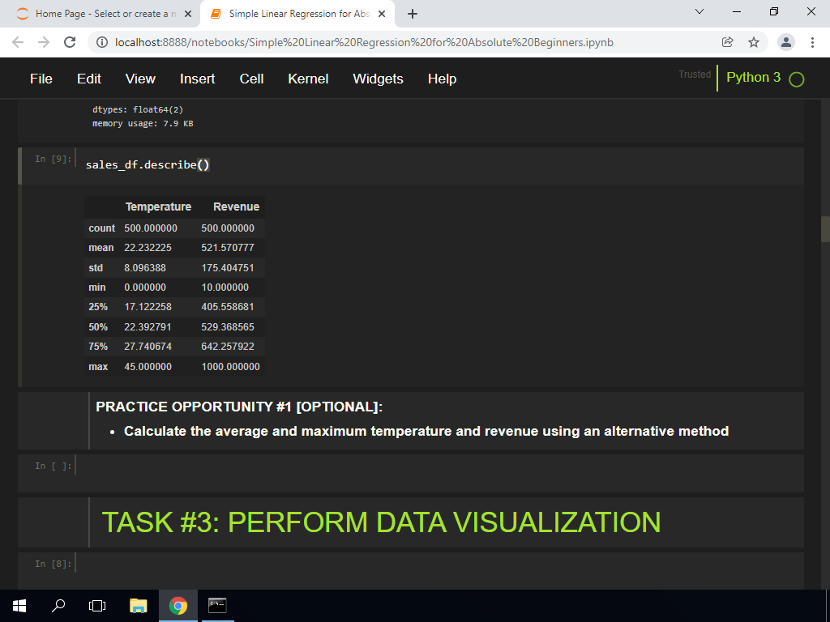This screenshot has height=622, width=830.
Task: Share this page icon in address bar
Action: [728, 42]
